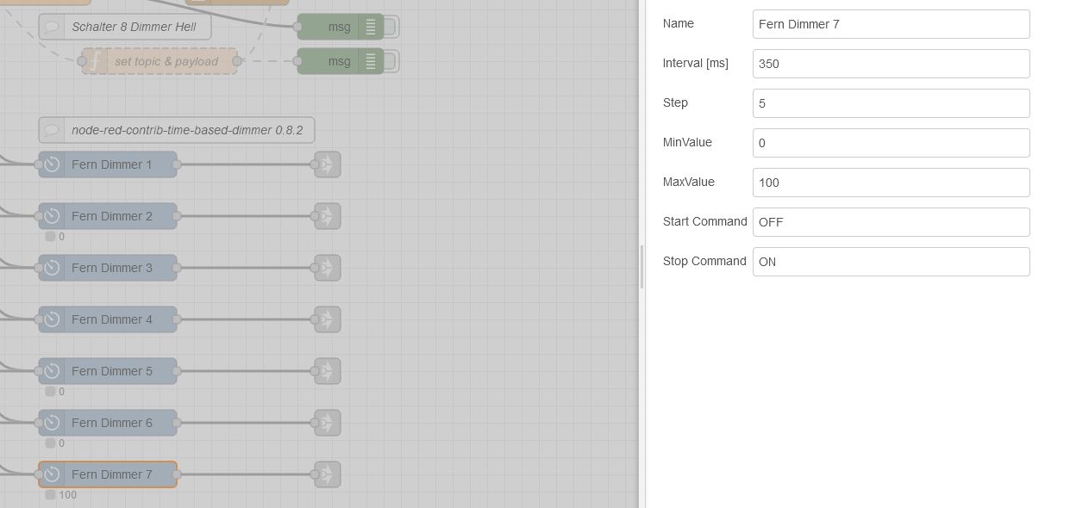Select the Fern Dimmer 5 node

click(108, 371)
